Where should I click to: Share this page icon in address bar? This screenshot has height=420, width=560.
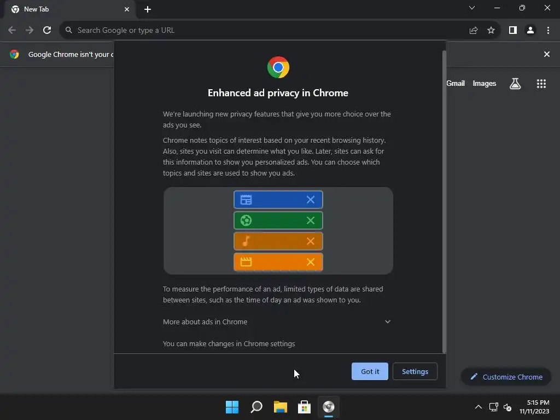pos(474,31)
